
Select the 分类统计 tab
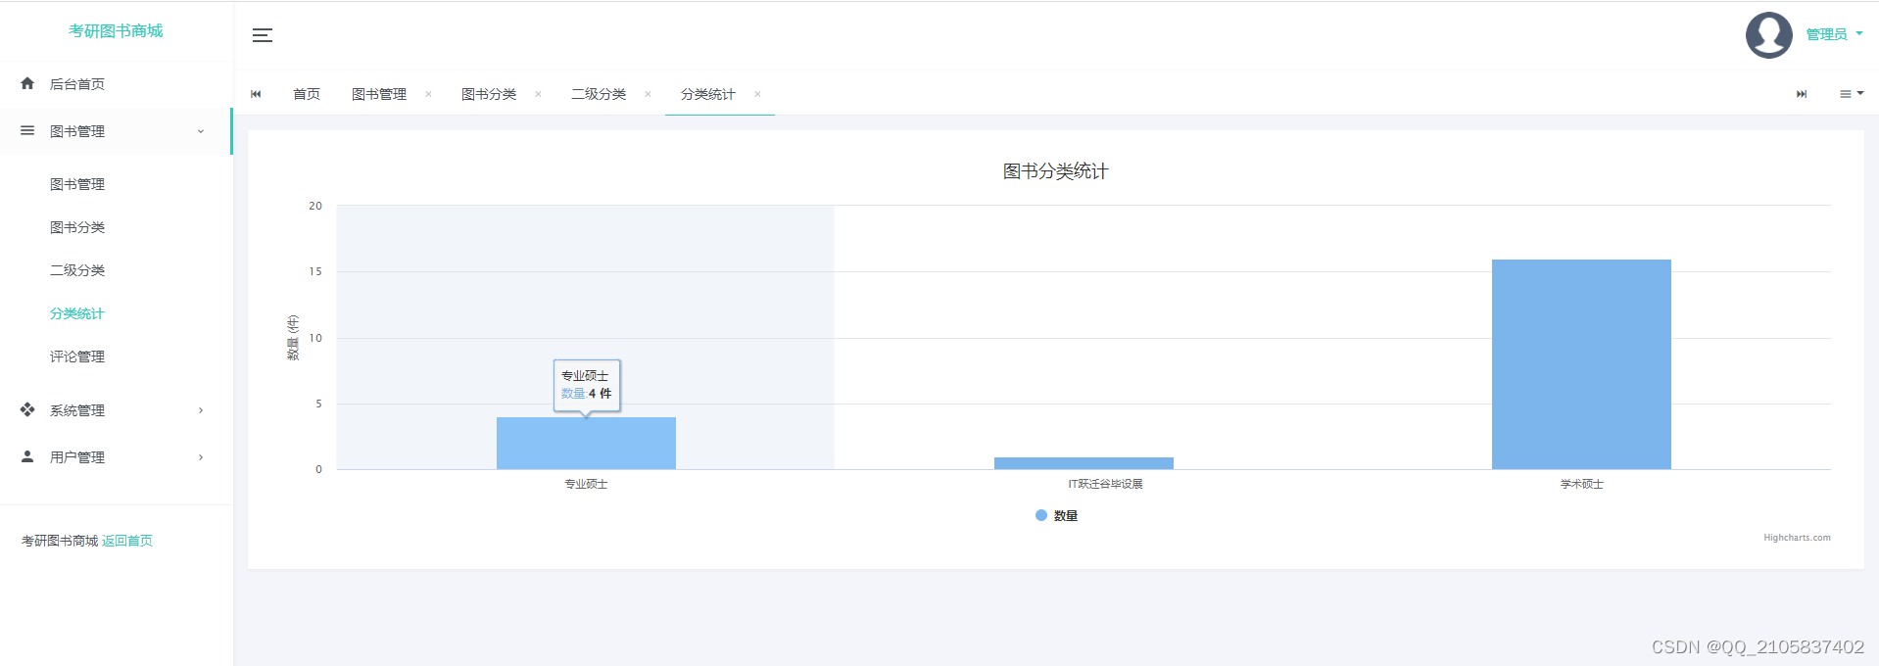click(708, 94)
